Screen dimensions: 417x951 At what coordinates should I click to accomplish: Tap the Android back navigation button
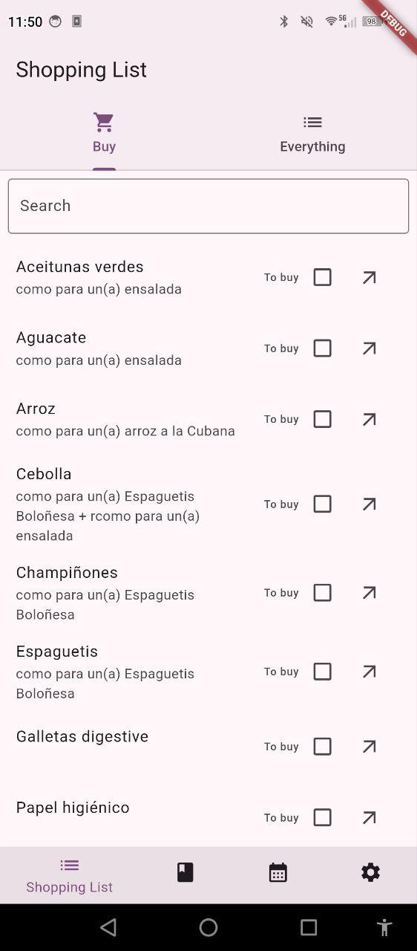[108, 926]
